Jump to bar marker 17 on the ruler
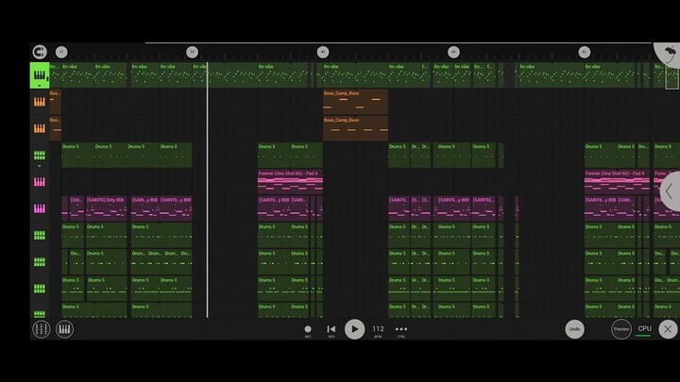Image resolution: width=680 pixels, height=382 pixels. 61,52
